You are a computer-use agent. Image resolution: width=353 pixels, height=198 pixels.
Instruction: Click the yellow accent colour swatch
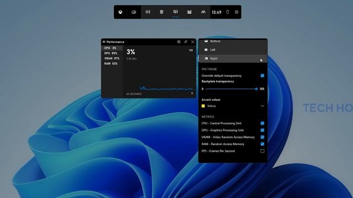pos(204,106)
